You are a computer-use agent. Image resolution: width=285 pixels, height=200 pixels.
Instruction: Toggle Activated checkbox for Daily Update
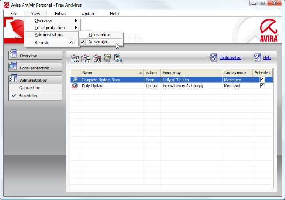[x=262, y=86]
